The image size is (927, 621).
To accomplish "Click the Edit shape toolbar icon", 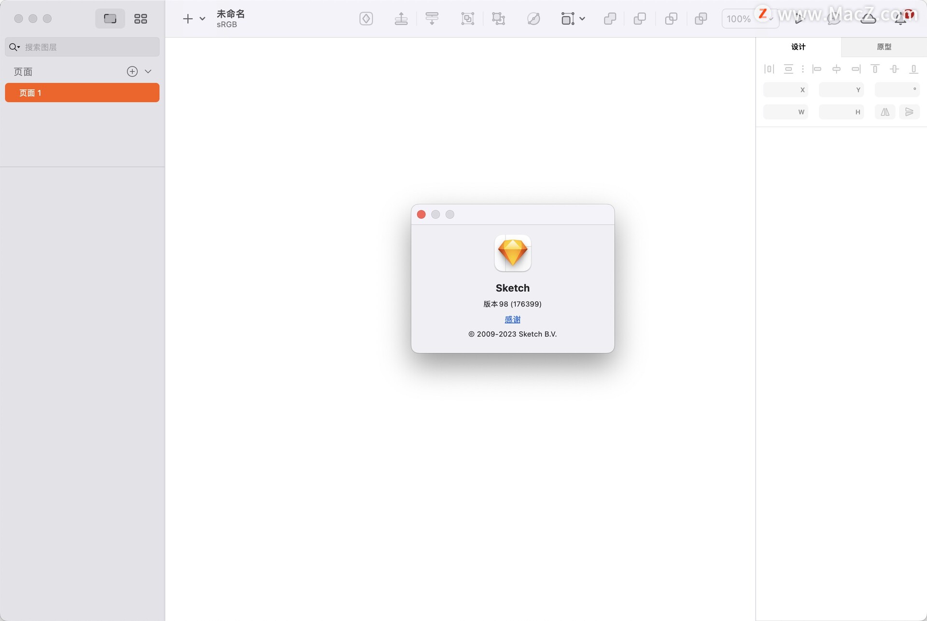I will click(x=534, y=19).
